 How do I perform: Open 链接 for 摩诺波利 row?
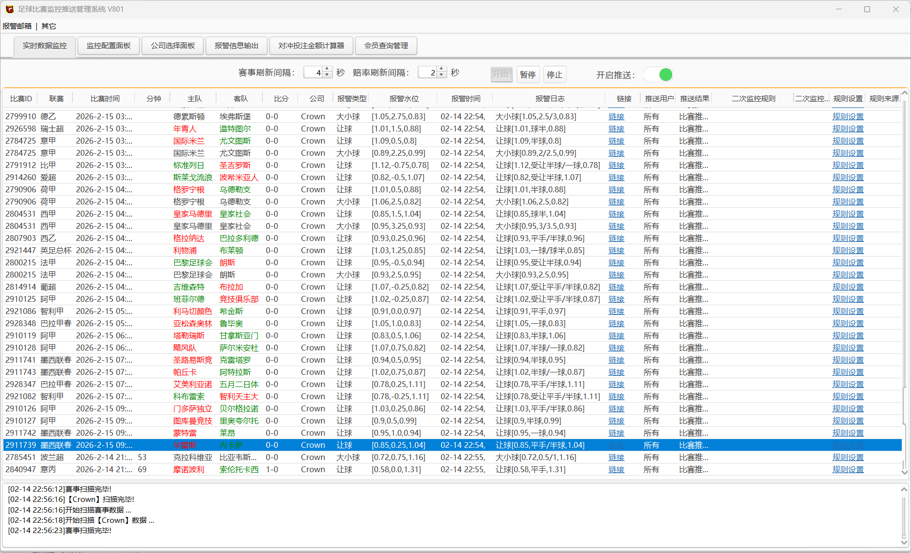click(x=616, y=470)
